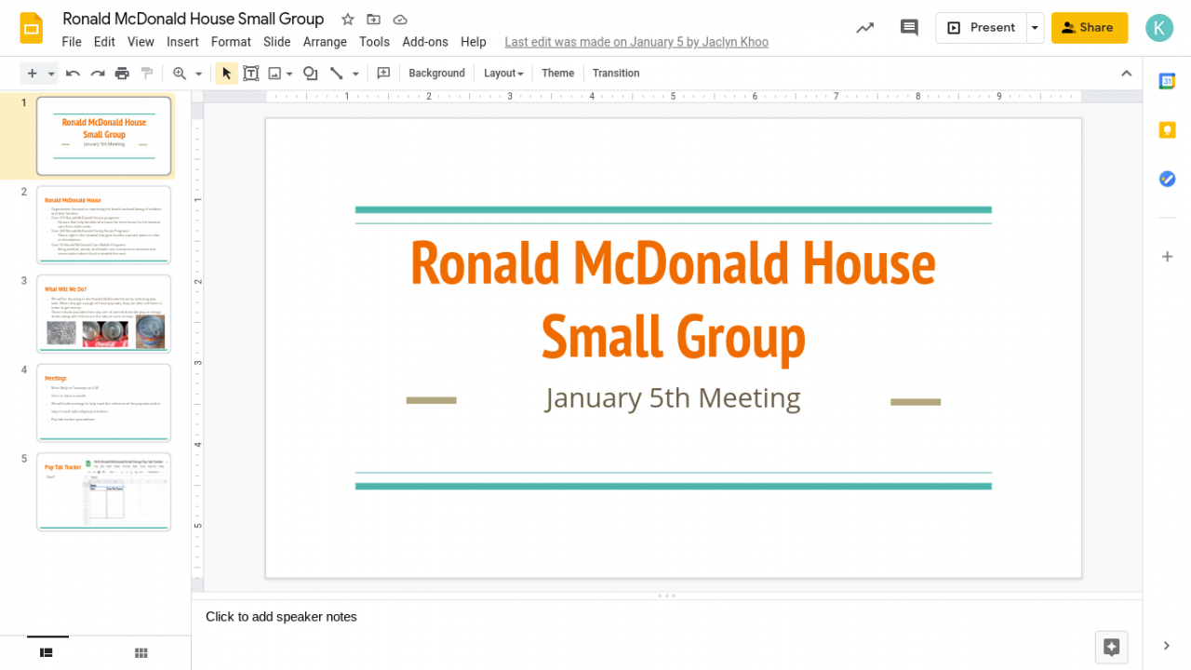Open Google Calendar in the side panel

1167,81
